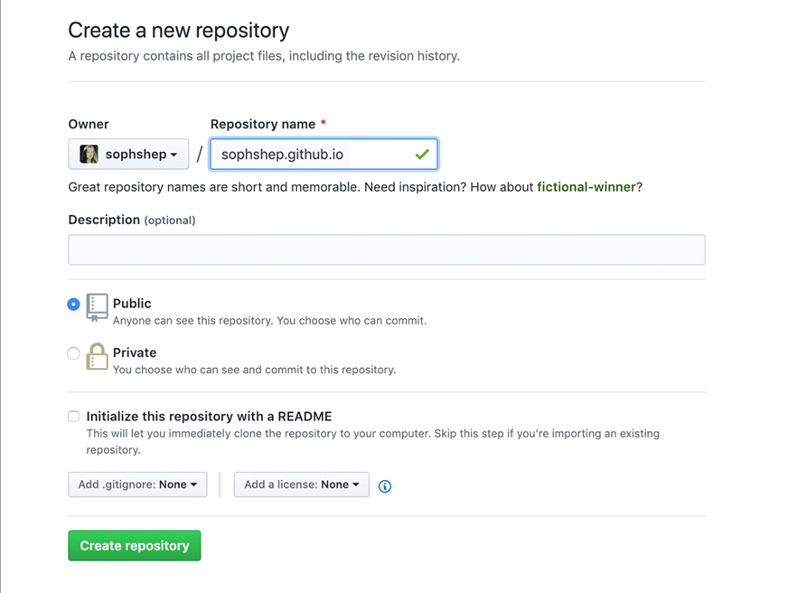The height and width of the screenshot is (593, 788).
Task: Open the sophshep owner dropdown
Action: click(127, 154)
